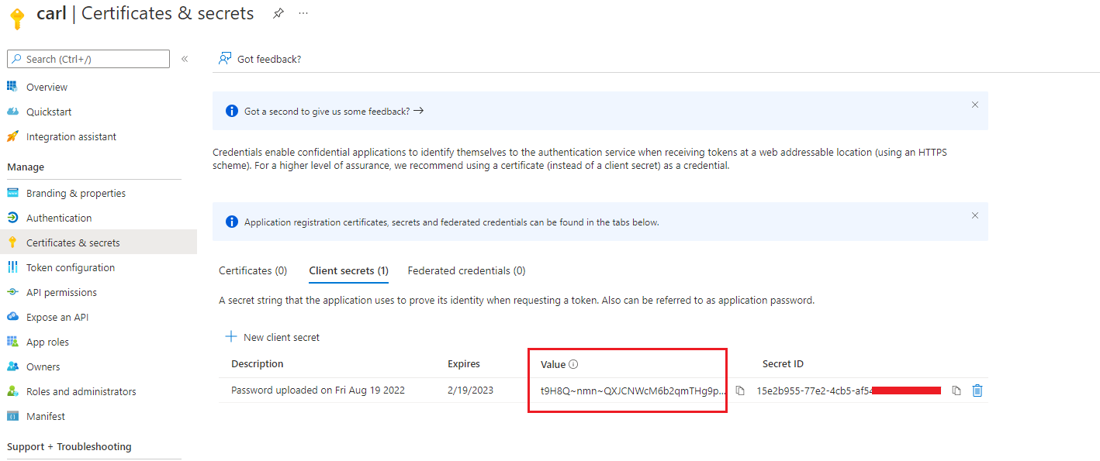
Task: Collapse the sidebar with double chevron
Action: pyautogui.click(x=185, y=59)
